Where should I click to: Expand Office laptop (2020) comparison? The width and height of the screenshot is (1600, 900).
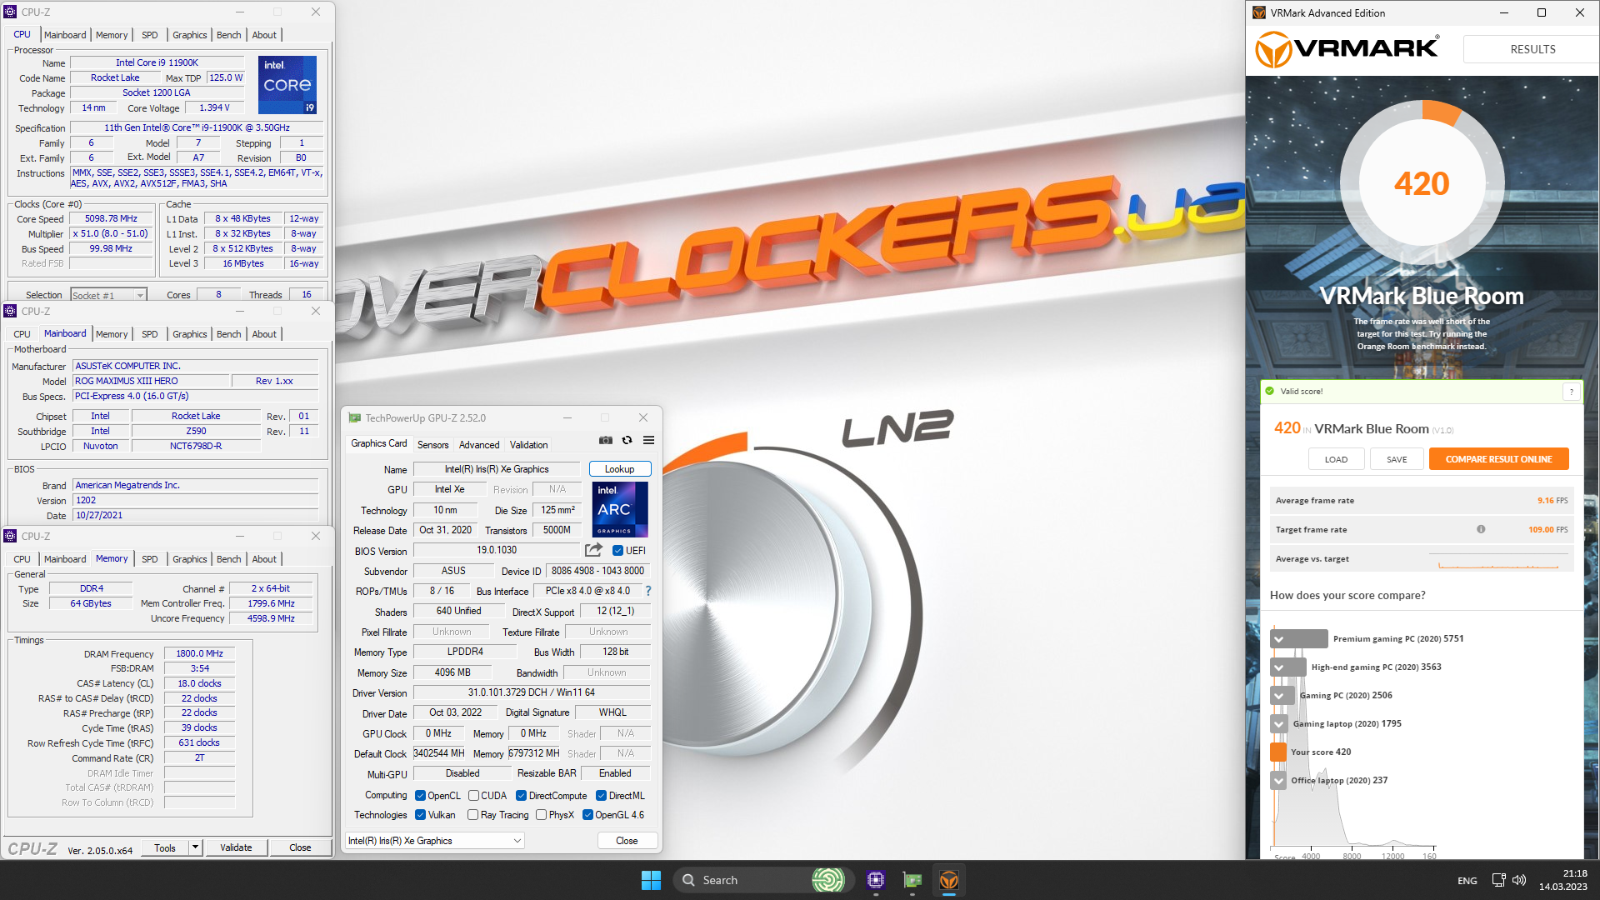1279,781
